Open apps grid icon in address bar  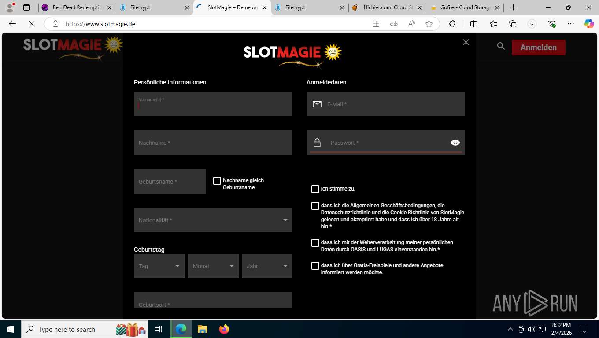[376, 24]
